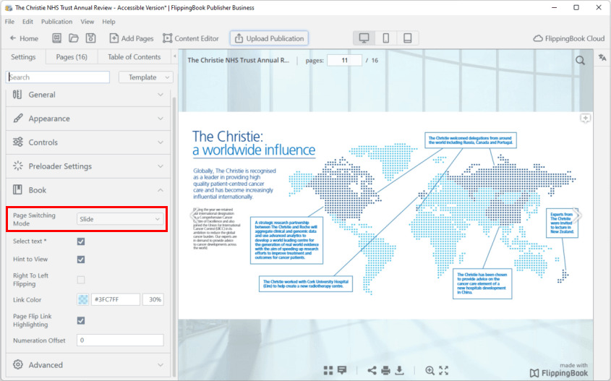Screen dimensions: 611x381
Task: Collapse the left panel arrow
Action: [174, 56]
